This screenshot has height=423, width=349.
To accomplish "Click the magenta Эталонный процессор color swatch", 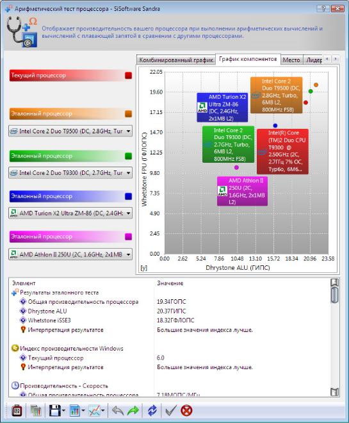I will 129,236.
